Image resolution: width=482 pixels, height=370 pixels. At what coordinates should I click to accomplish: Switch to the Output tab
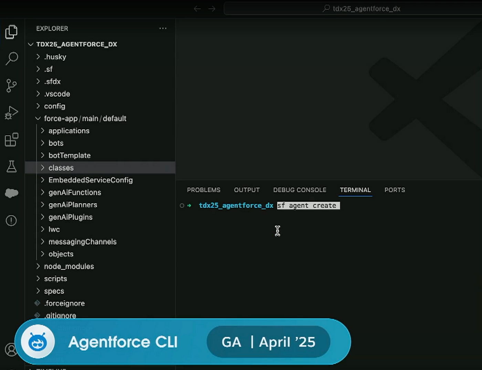(247, 190)
